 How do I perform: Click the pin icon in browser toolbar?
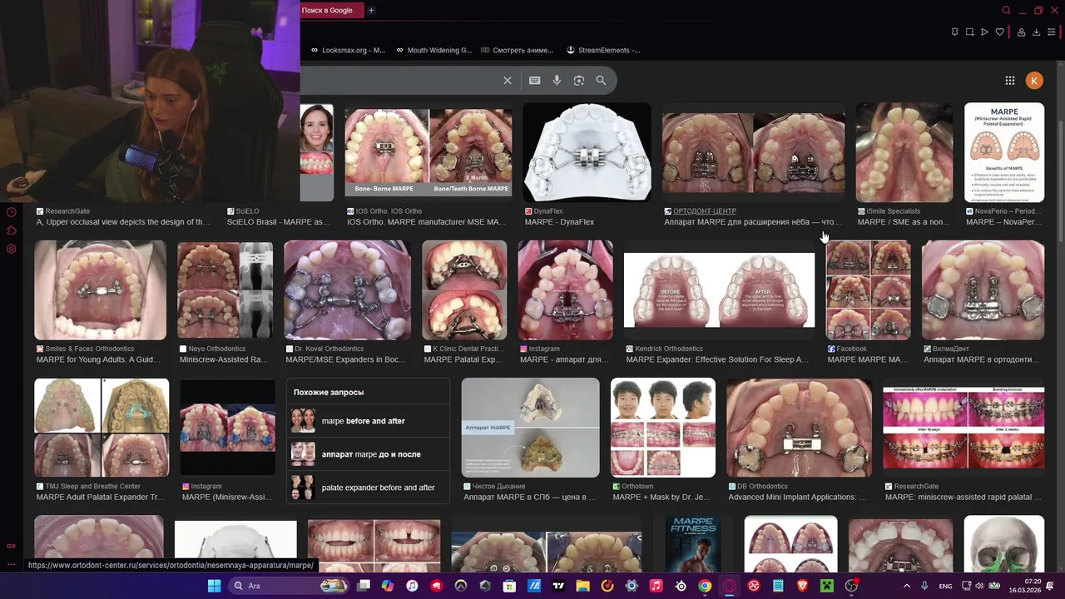click(x=955, y=32)
